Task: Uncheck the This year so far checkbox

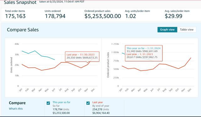Action: [x=48, y=103]
